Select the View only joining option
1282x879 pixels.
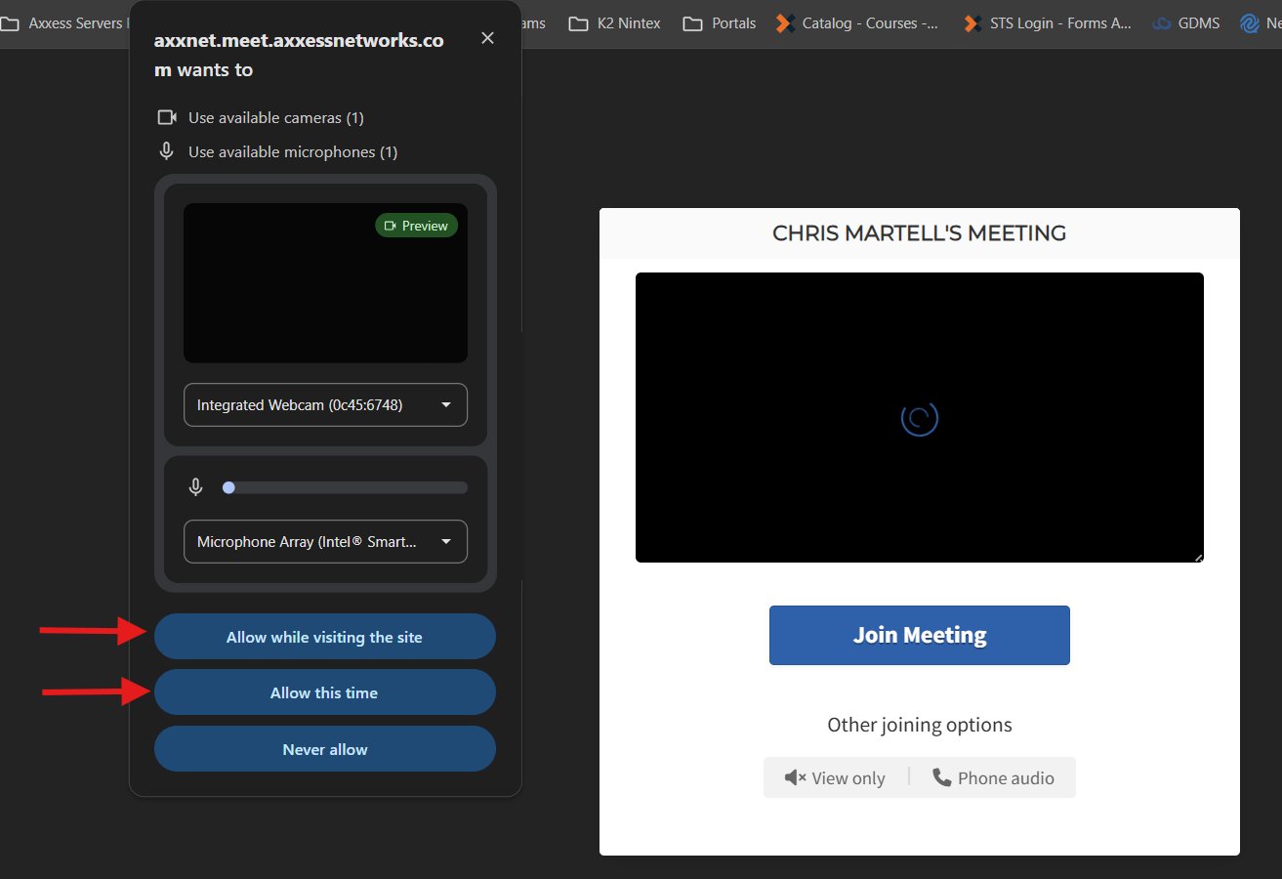pos(835,777)
